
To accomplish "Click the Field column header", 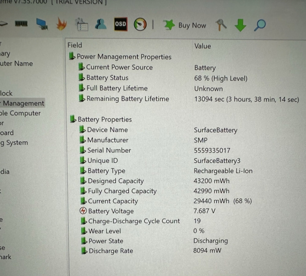I will click(x=75, y=45).
